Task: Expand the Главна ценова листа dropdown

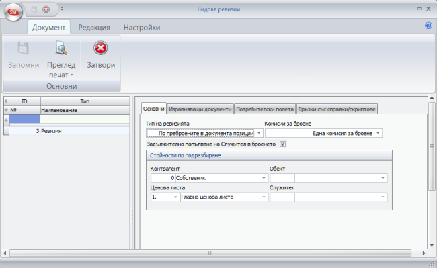Action: pyautogui.click(x=264, y=197)
